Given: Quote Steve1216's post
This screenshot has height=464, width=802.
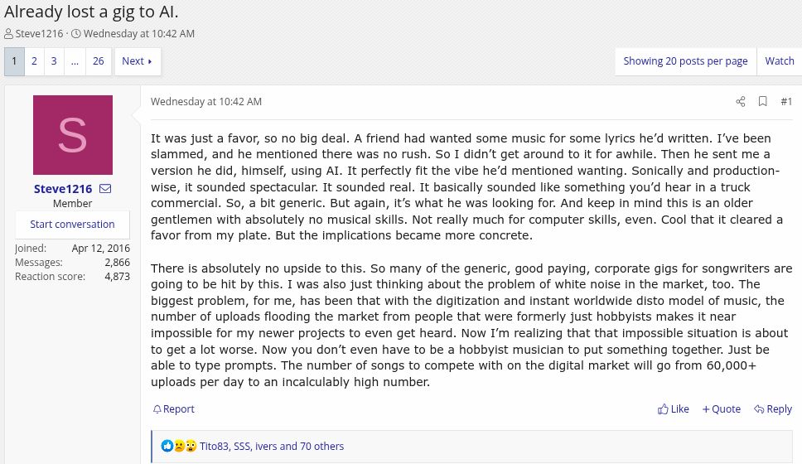Looking at the screenshot, I should pos(722,409).
